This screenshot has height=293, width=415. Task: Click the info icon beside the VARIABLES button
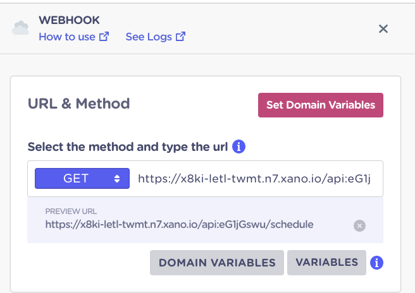[x=376, y=263]
